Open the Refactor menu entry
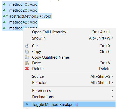 (69, 83)
